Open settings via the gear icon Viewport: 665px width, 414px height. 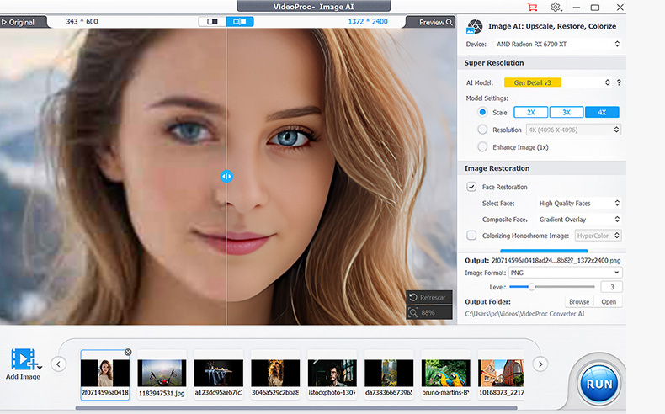click(556, 8)
